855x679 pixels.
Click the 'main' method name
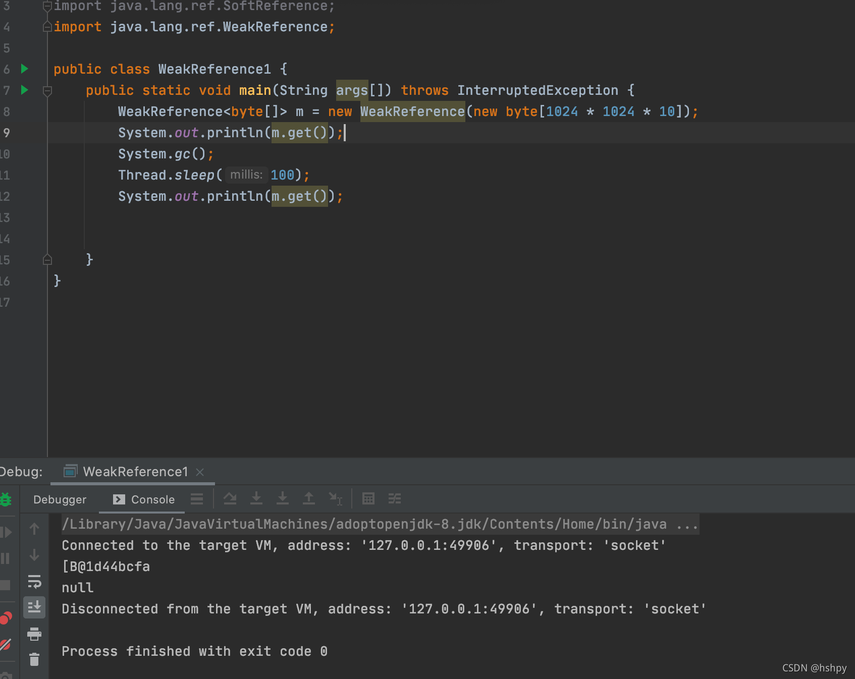point(255,90)
